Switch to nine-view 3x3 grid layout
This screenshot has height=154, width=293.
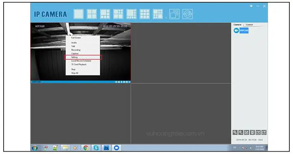(144, 14)
